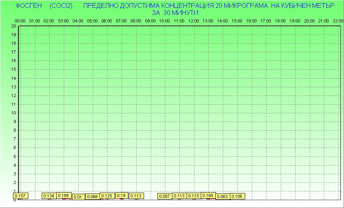Click the 0.066 value label
Viewport: 344px width, 208px height.
[92, 197]
